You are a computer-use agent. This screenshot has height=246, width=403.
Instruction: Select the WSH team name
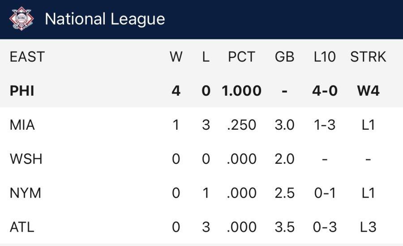pos(26,159)
